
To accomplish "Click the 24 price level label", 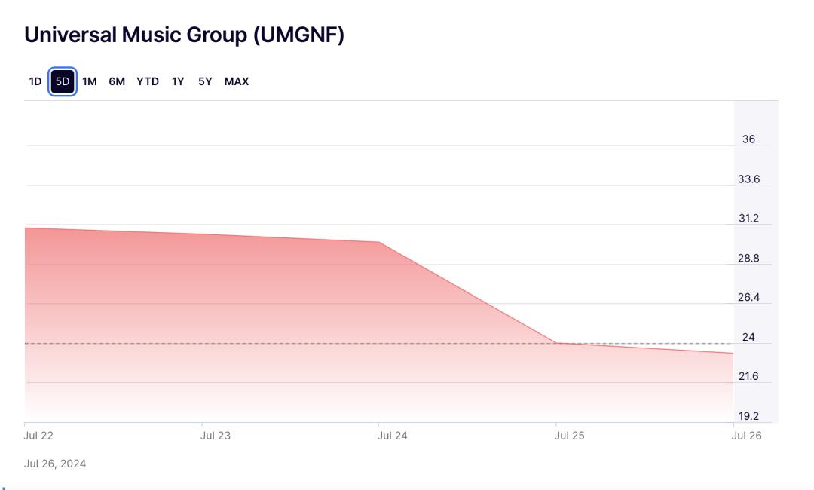I will click(748, 337).
